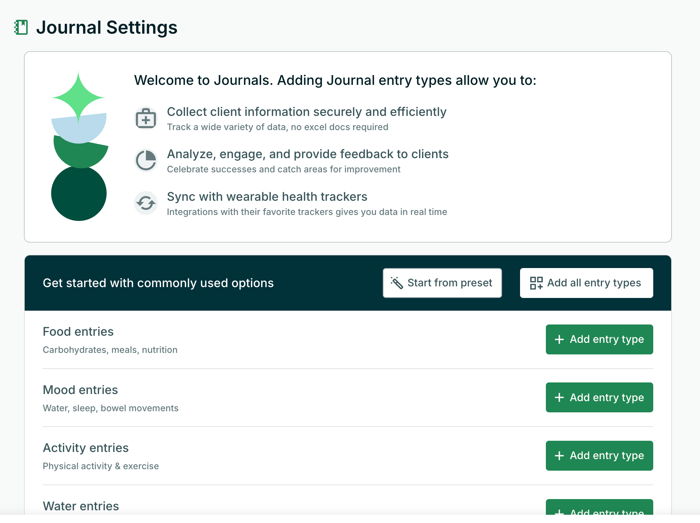Click the Water entries heading
The width and height of the screenshot is (700, 523).
[x=81, y=506]
